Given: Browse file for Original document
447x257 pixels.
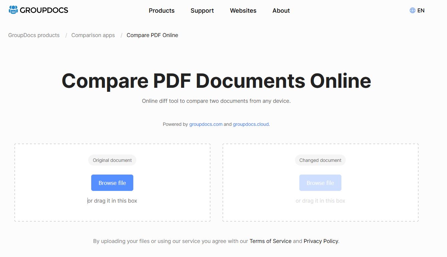Looking at the screenshot, I should pos(112,183).
